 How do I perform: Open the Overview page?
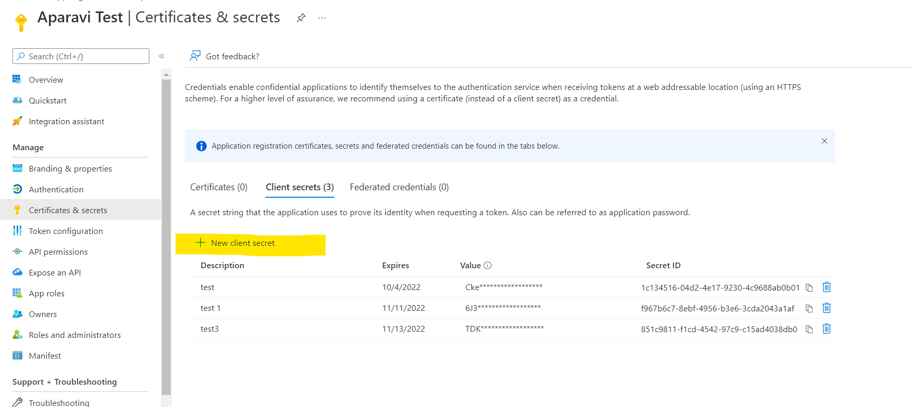coord(46,80)
